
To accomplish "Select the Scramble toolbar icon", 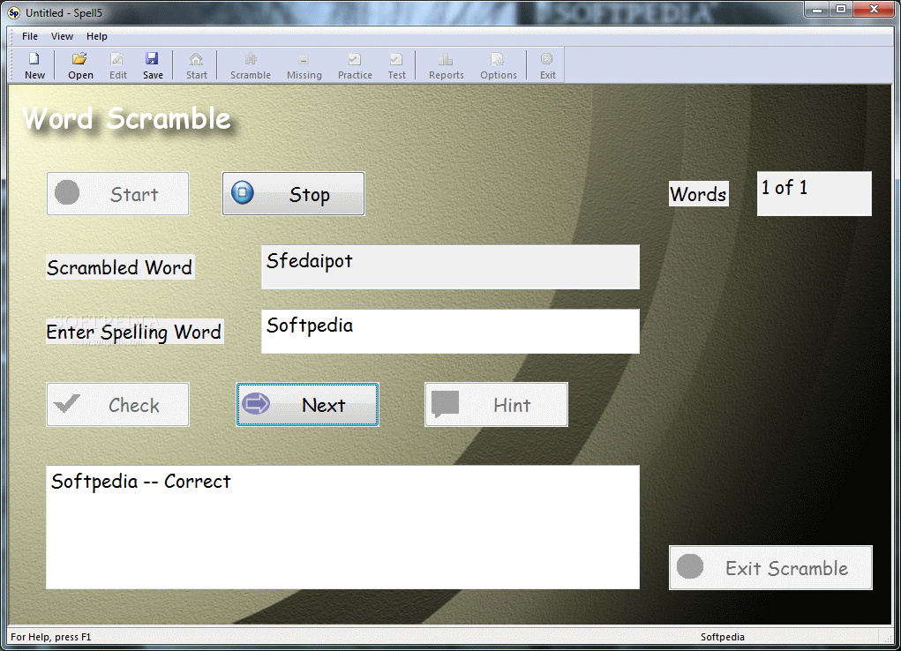I will point(250,65).
